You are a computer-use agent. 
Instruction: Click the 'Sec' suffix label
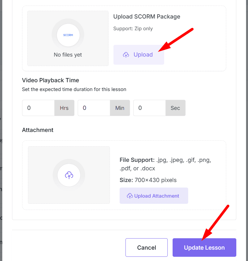175,108
